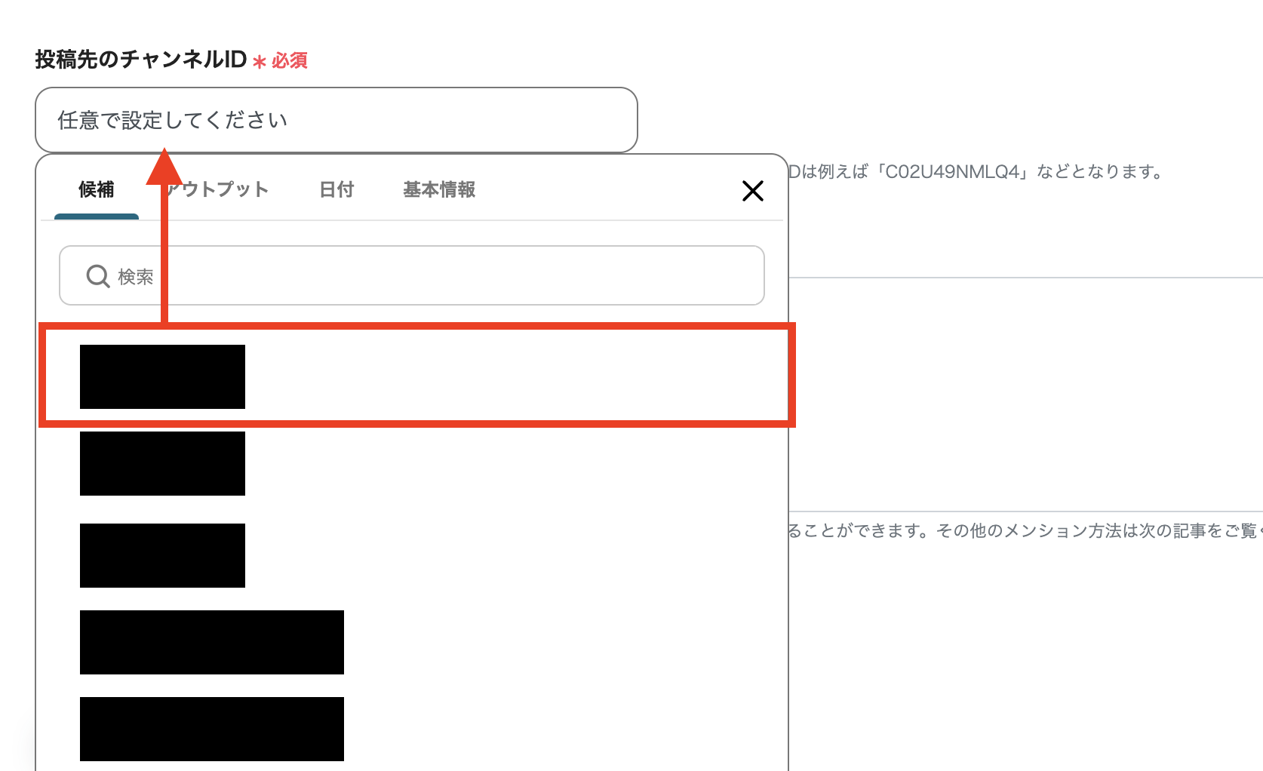Select the 基本情報 tab

point(439,189)
